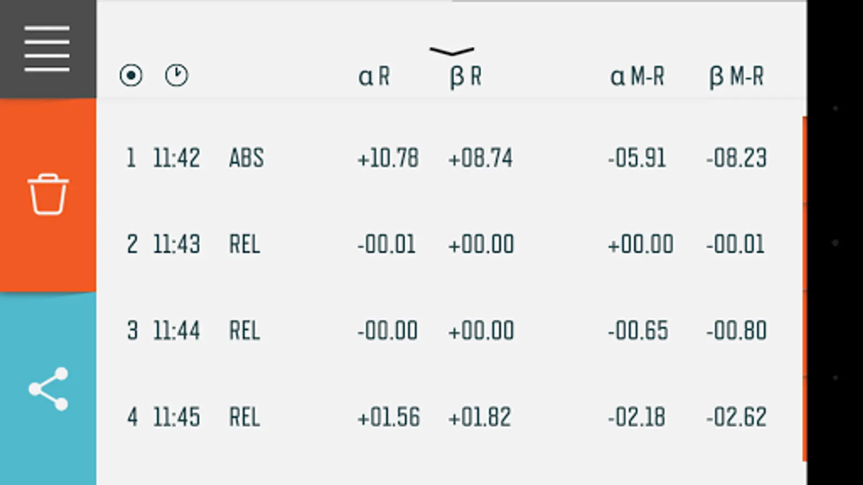Click the +10.78 αR value
The width and height of the screenshot is (863, 485).
[388, 158]
